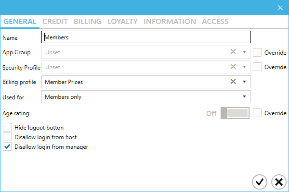
Task: Cancel with the round X button
Action: pos(279,182)
